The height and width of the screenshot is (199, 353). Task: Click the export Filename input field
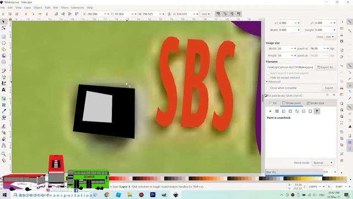[290, 67]
